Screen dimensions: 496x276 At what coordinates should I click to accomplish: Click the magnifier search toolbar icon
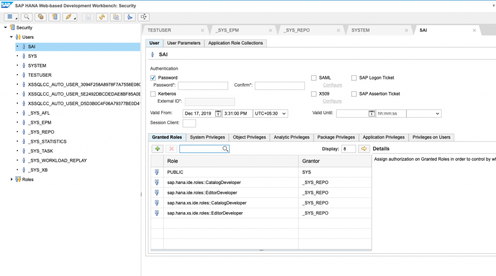27,17
